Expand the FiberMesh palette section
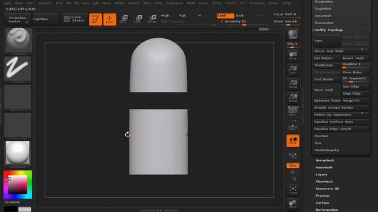Screen dimensions: 378x212 324,182
